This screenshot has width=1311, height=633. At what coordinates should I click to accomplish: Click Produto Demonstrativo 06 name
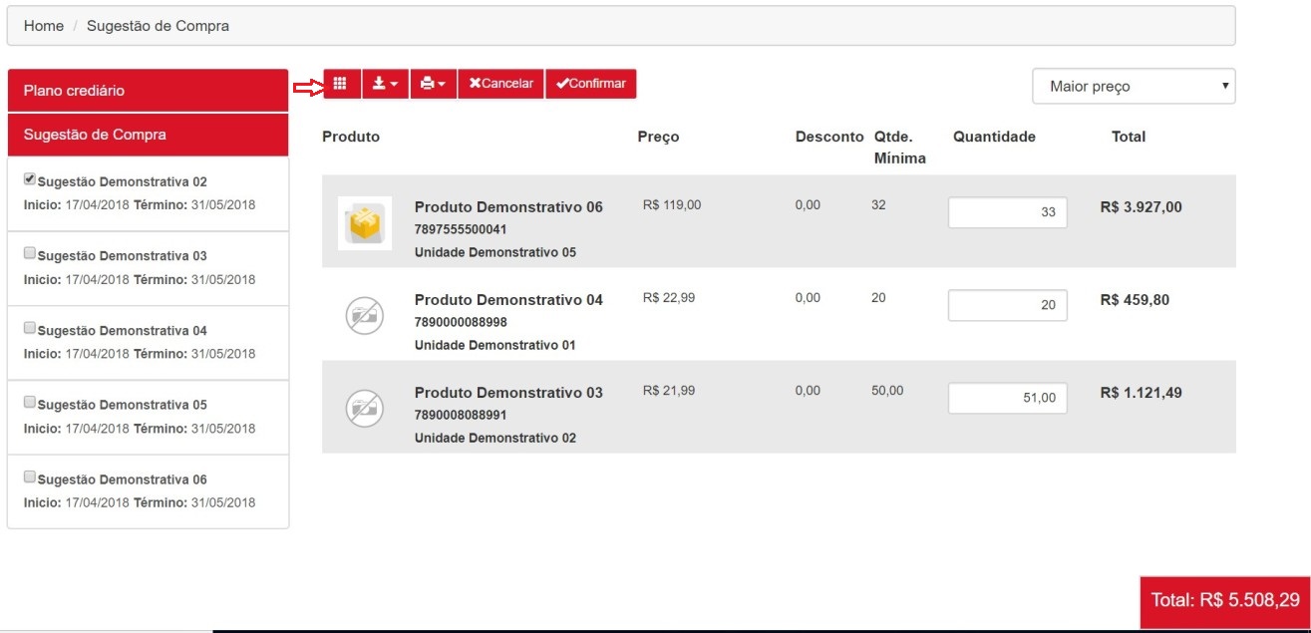[x=508, y=207]
